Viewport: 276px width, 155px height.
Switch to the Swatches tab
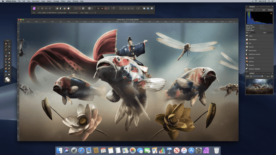262,7
